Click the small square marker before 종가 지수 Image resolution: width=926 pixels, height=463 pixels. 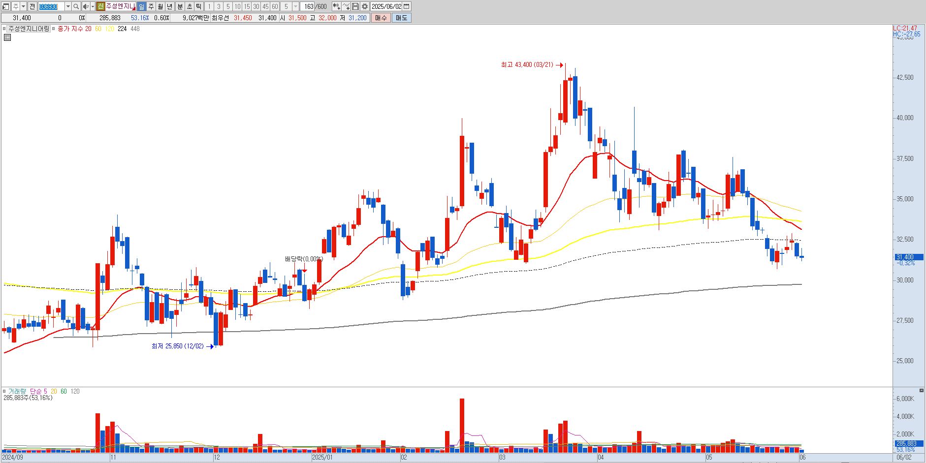[x=54, y=29]
